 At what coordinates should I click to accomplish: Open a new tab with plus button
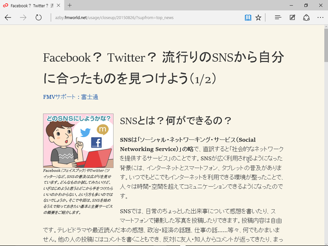tap(70, 5)
